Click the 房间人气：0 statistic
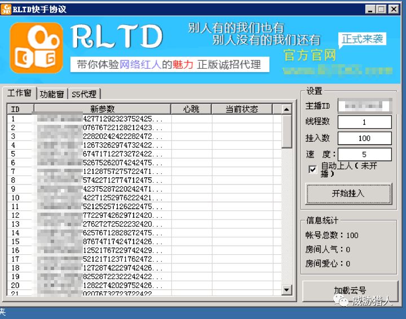Image resolution: width=406 pixels, height=319 pixels. pyautogui.click(x=328, y=249)
